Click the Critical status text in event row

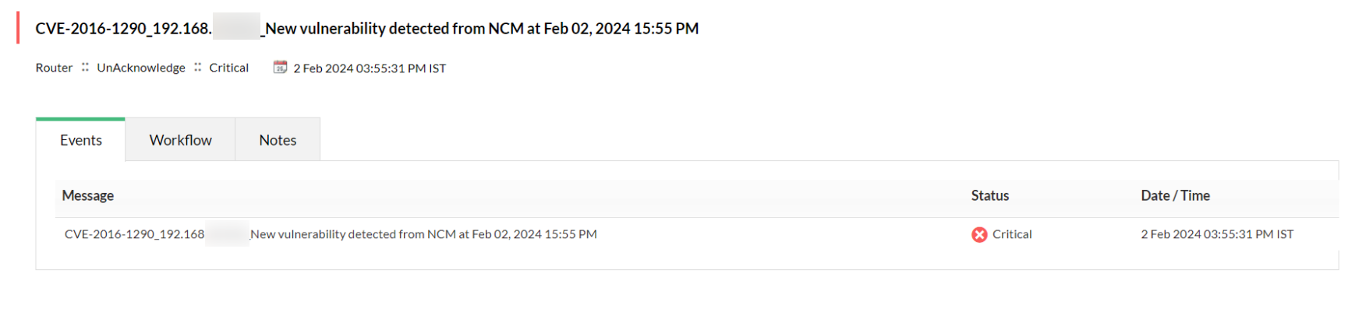pos(1012,234)
